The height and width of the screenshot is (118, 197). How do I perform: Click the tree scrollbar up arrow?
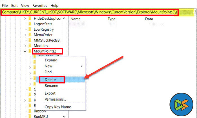[x=64, y=19]
